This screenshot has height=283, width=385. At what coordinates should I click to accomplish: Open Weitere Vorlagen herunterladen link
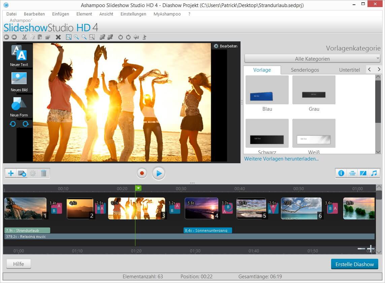point(281,158)
